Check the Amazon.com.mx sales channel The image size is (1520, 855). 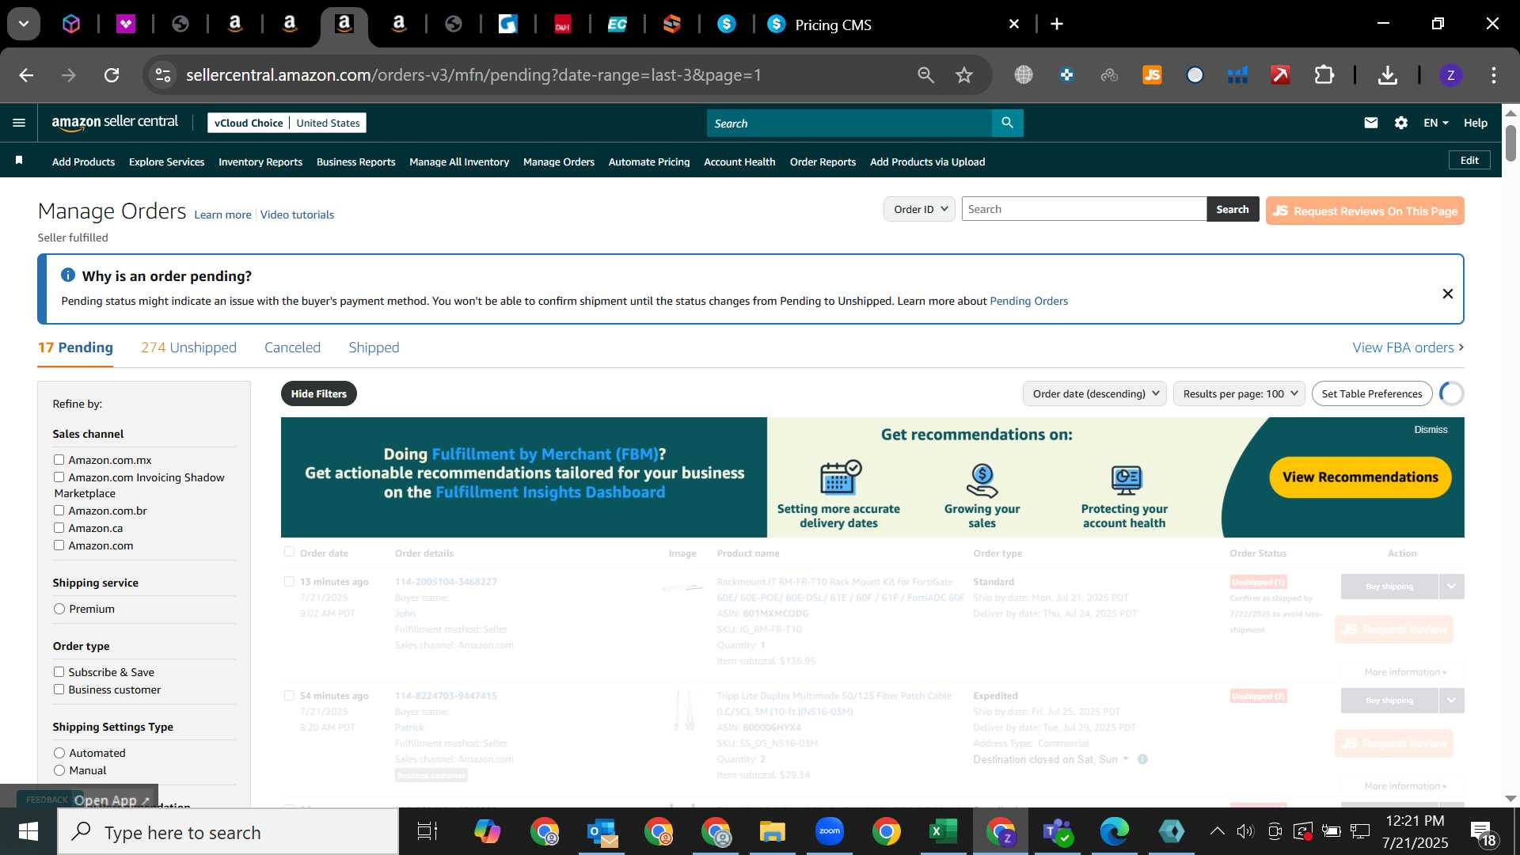(x=59, y=459)
